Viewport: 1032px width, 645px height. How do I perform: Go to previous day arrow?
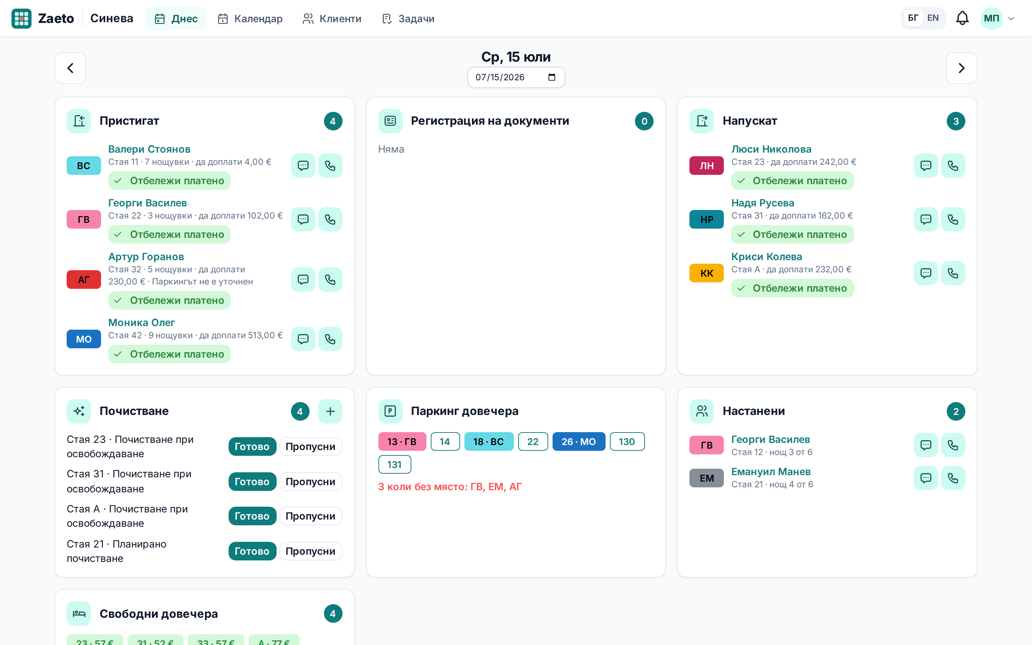[70, 68]
